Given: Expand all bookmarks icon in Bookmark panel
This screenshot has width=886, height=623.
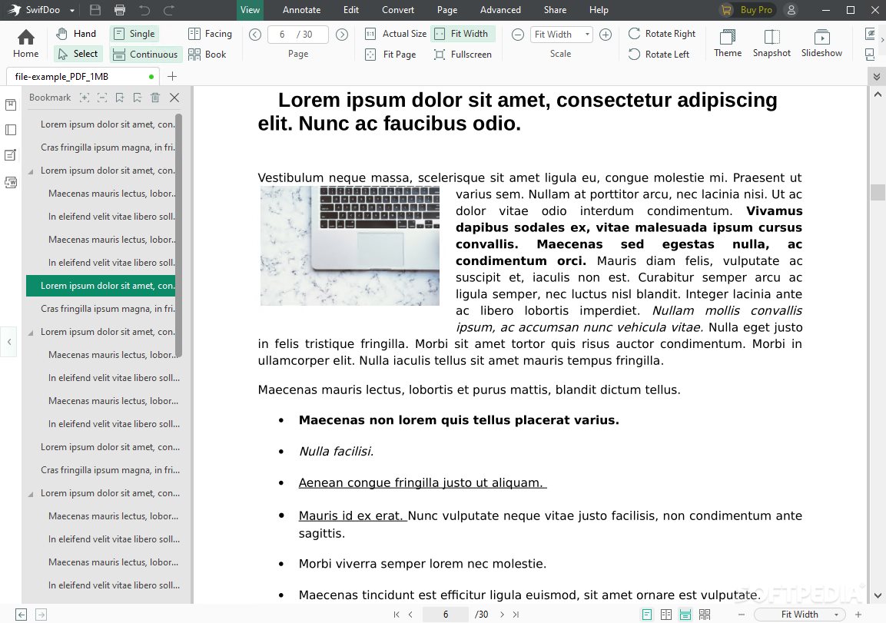Looking at the screenshot, I should pos(85,98).
